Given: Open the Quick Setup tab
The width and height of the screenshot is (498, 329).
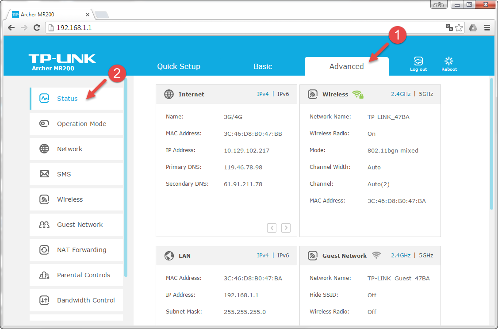Looking at the screenshot, I should pyautogui.click(x=179, y=66).
